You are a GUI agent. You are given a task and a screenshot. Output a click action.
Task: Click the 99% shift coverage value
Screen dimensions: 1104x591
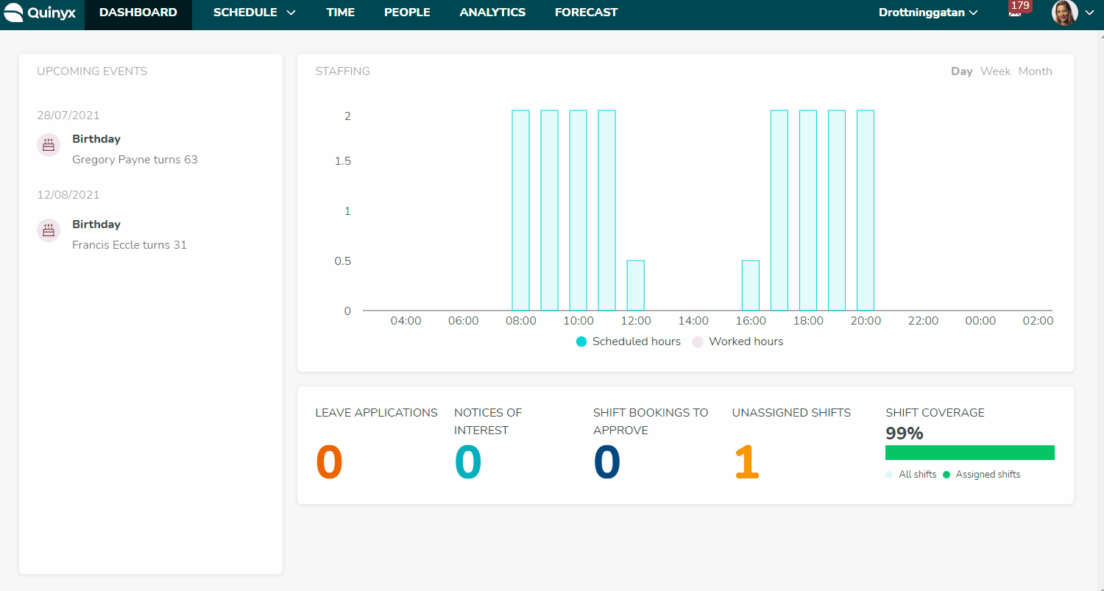coord(905,433)
